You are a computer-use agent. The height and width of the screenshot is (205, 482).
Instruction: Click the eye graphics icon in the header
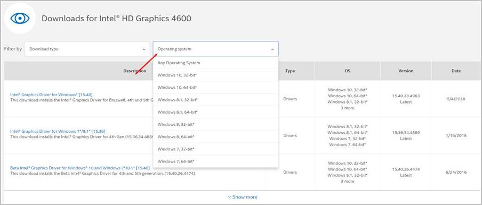[x=20, y=19]
